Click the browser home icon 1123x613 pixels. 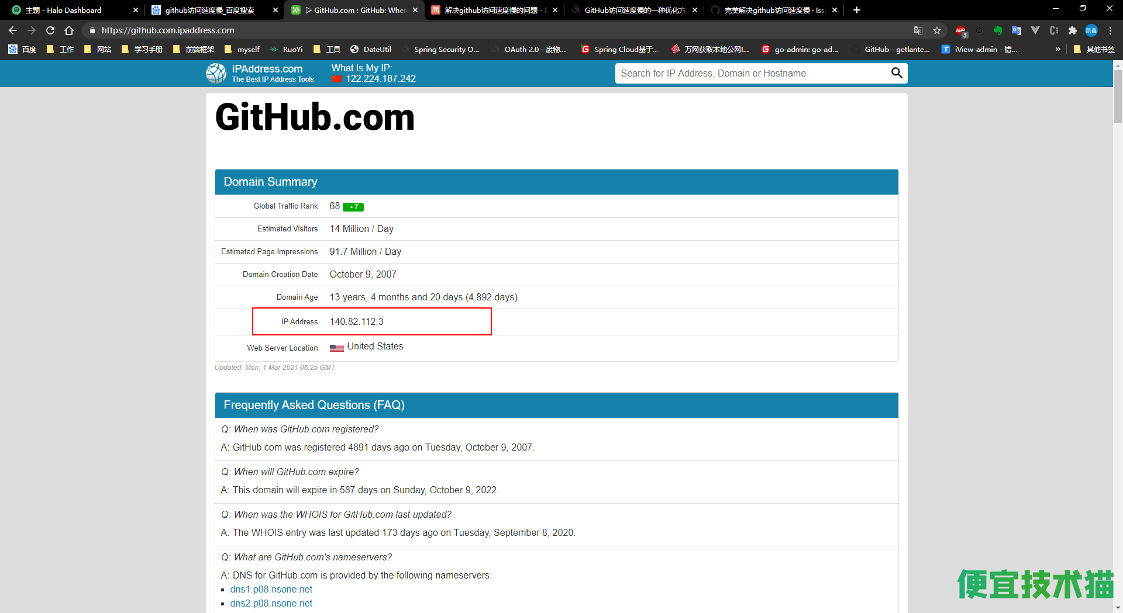point(70,30)
